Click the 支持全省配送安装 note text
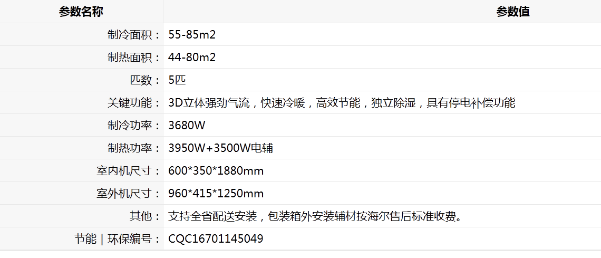Viewport: 601px width, 258px height. (212, 216)
